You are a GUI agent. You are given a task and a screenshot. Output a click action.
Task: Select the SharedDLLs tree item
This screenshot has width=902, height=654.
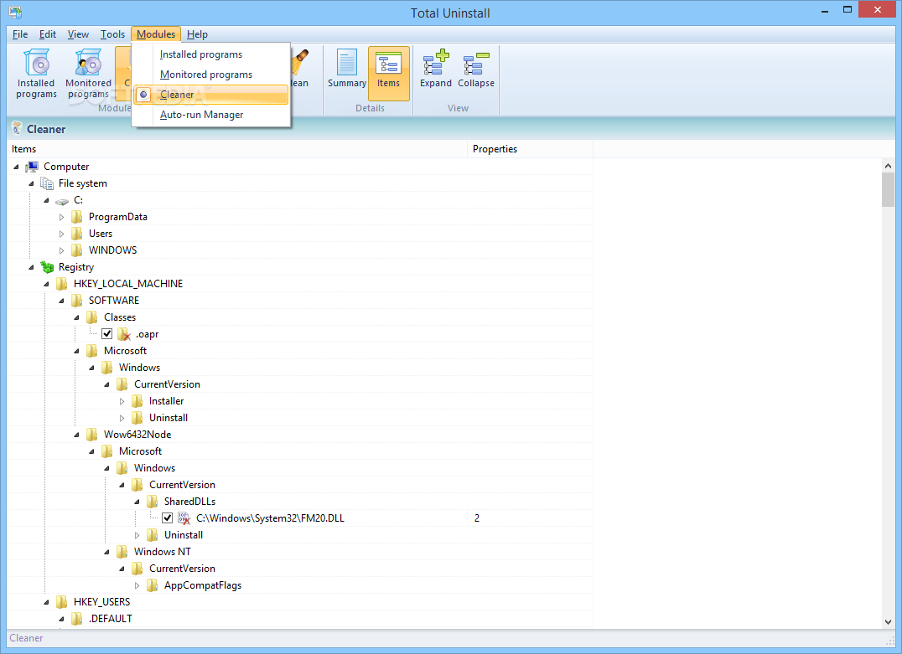coord(189,501)
